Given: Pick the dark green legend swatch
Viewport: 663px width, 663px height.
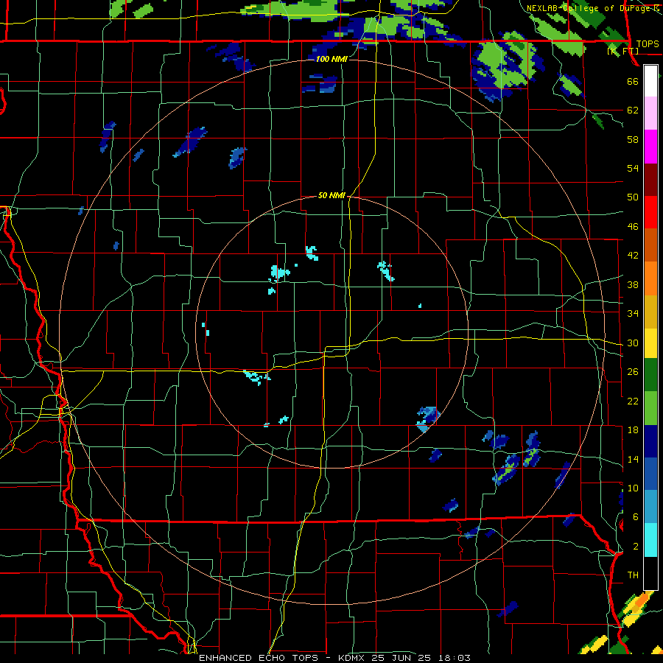Looking at the screenshot, I should [650, 375].
